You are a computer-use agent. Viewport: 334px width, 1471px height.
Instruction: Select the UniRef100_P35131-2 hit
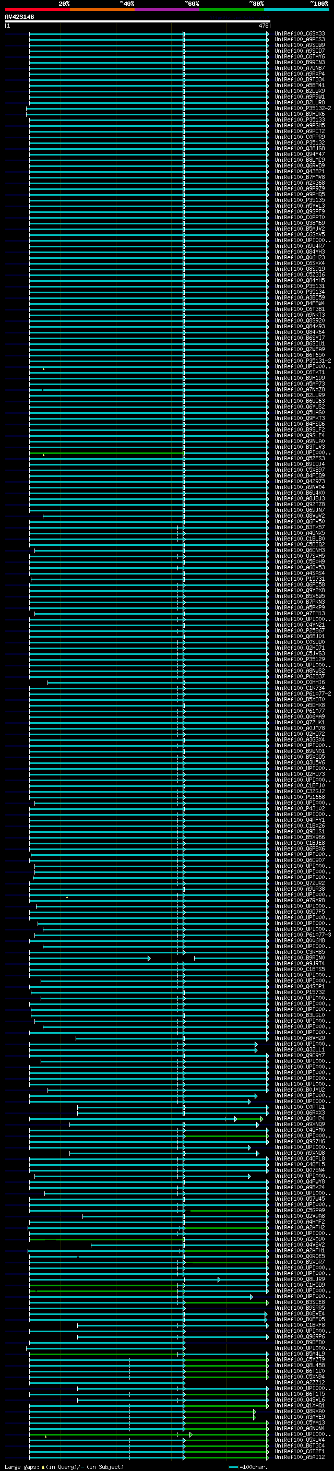(x=302, y=361)
